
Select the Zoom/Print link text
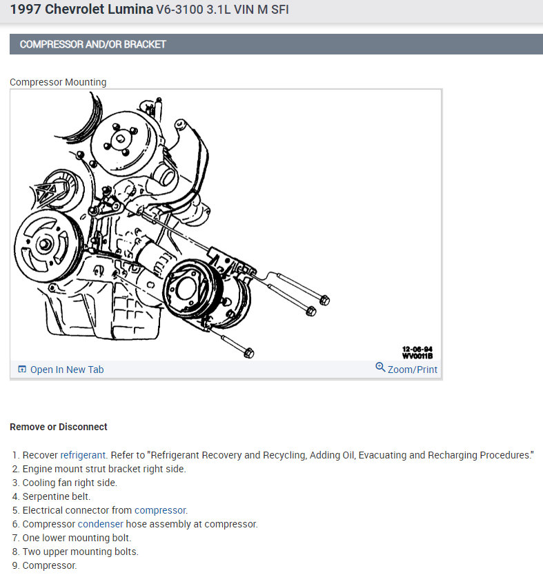click(x=413, y=370)
